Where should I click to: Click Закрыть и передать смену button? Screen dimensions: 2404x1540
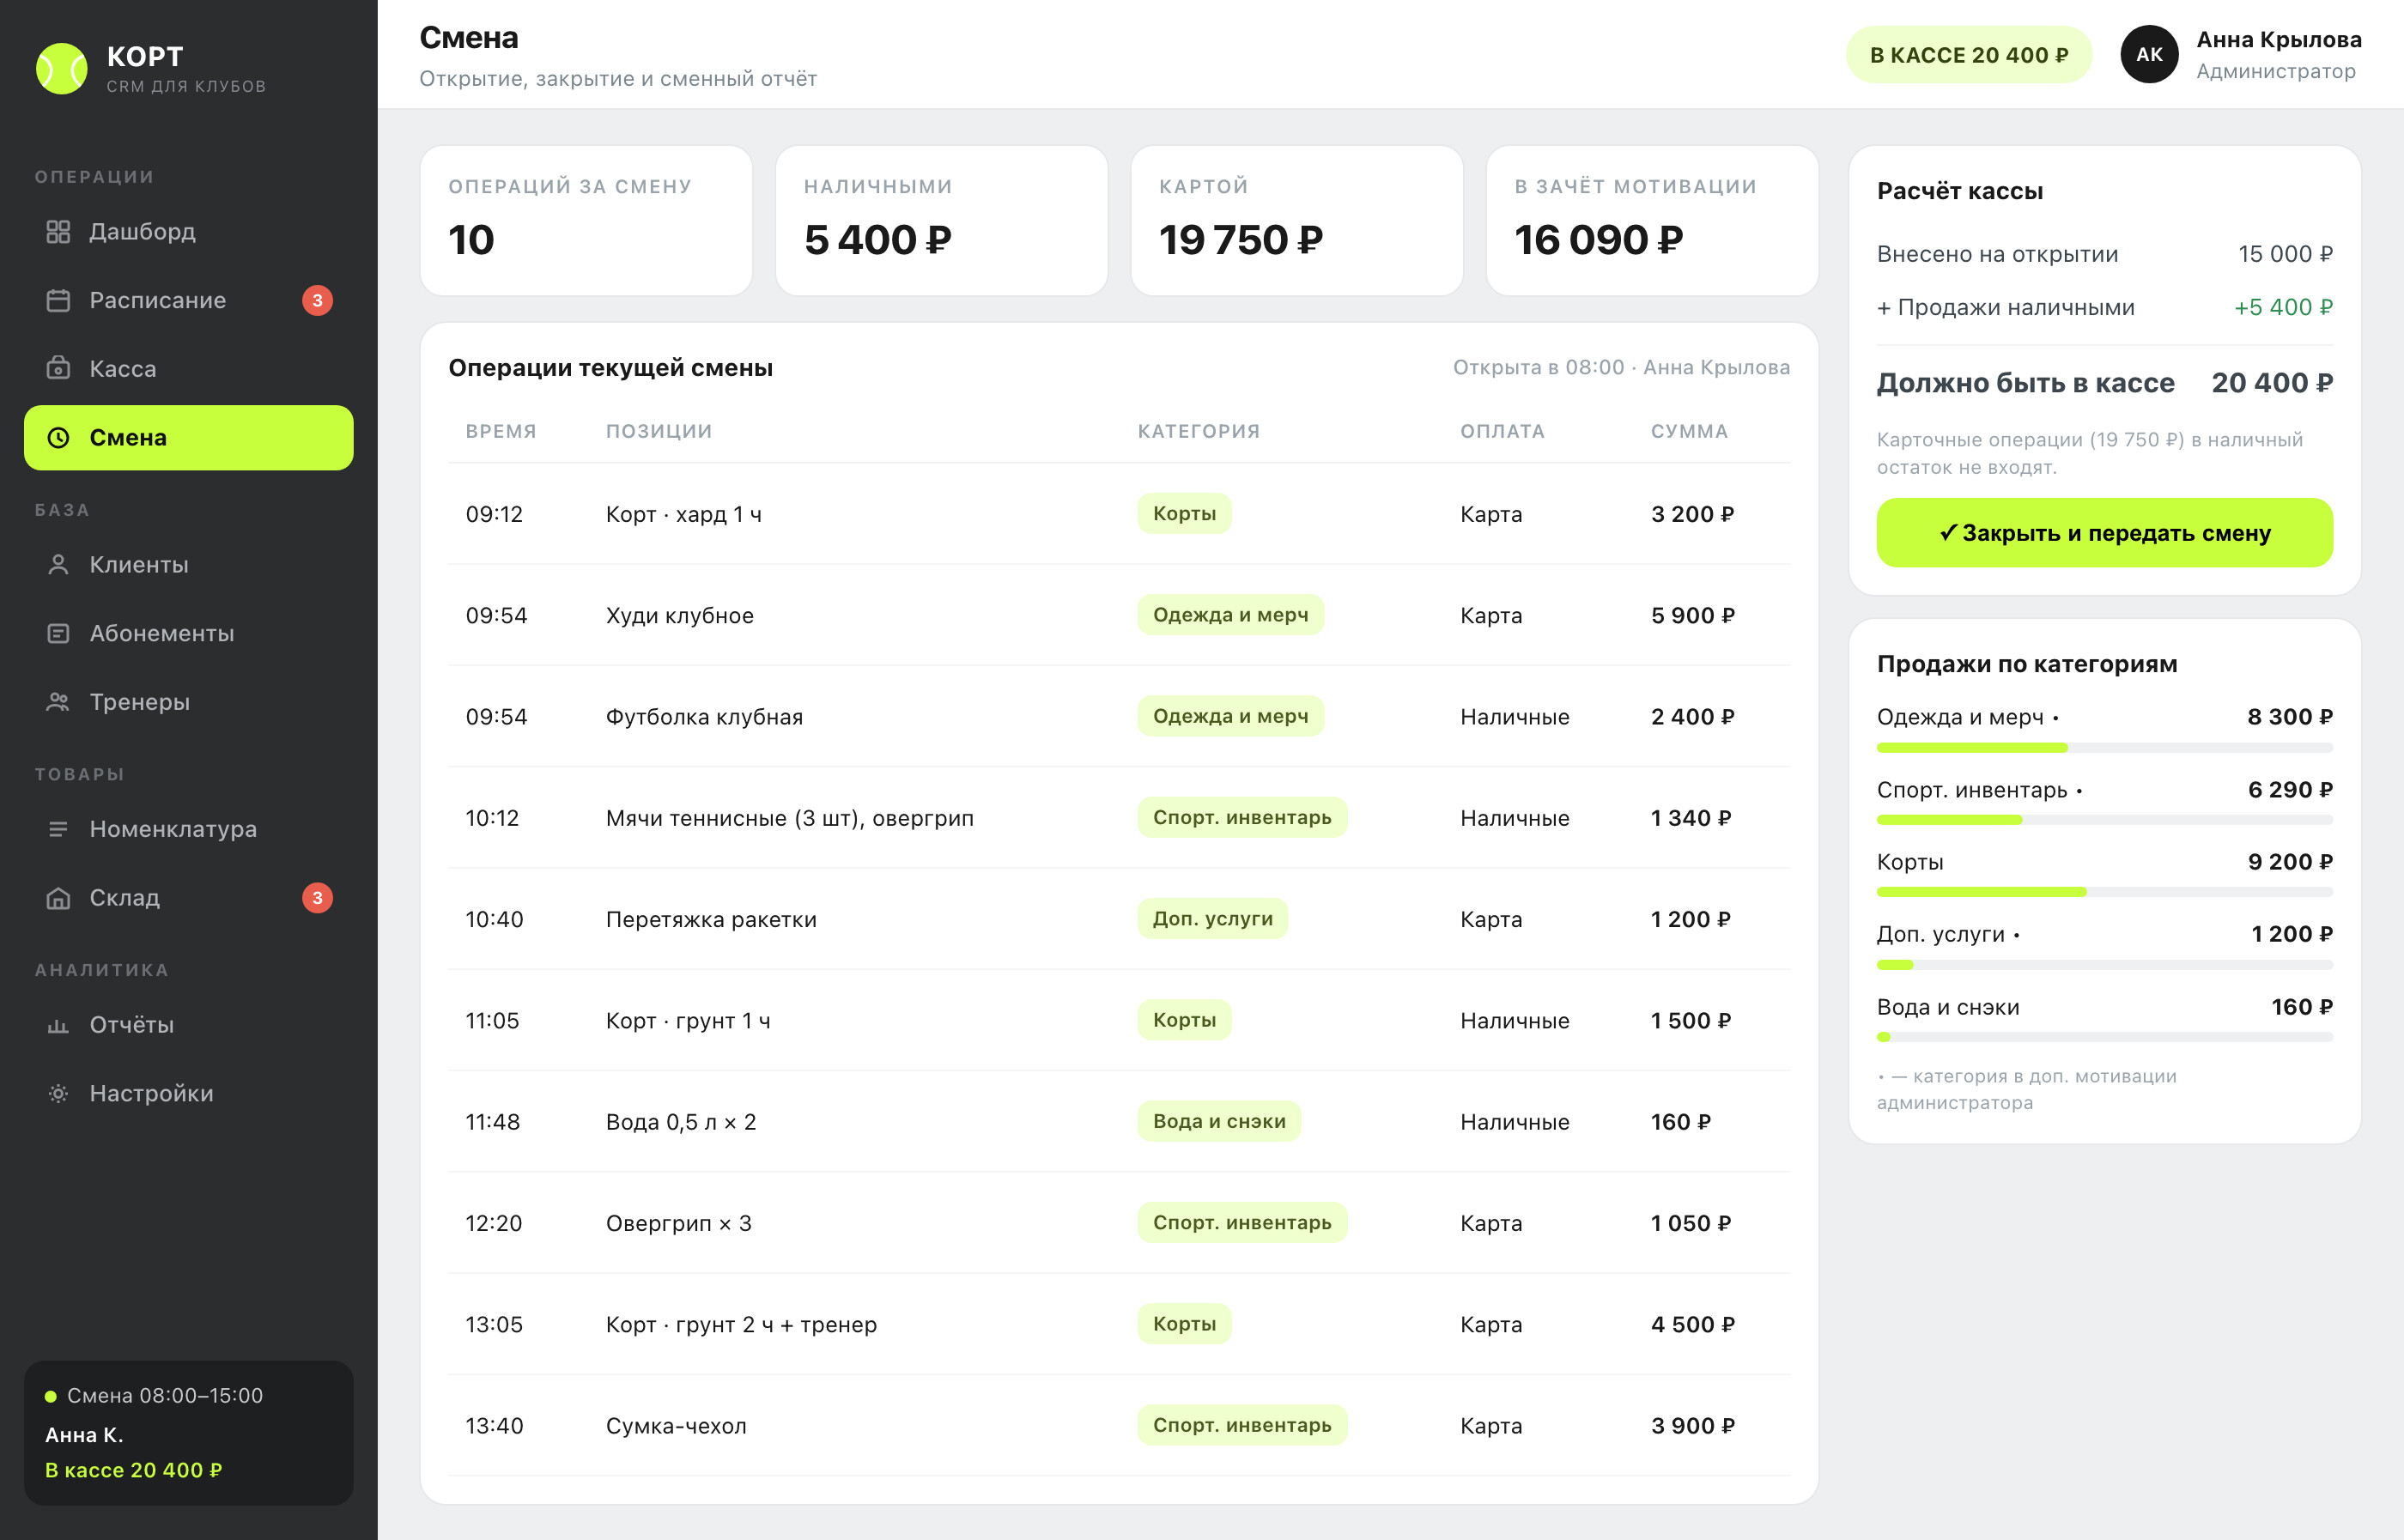tap(2104, 533)
